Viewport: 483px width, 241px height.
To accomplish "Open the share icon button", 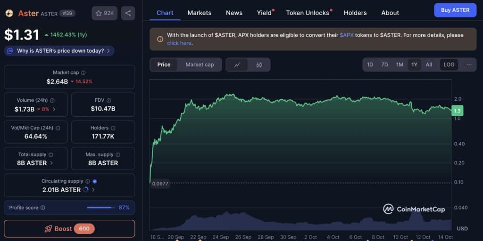I will pyautogui.click(x=128, y=13).
